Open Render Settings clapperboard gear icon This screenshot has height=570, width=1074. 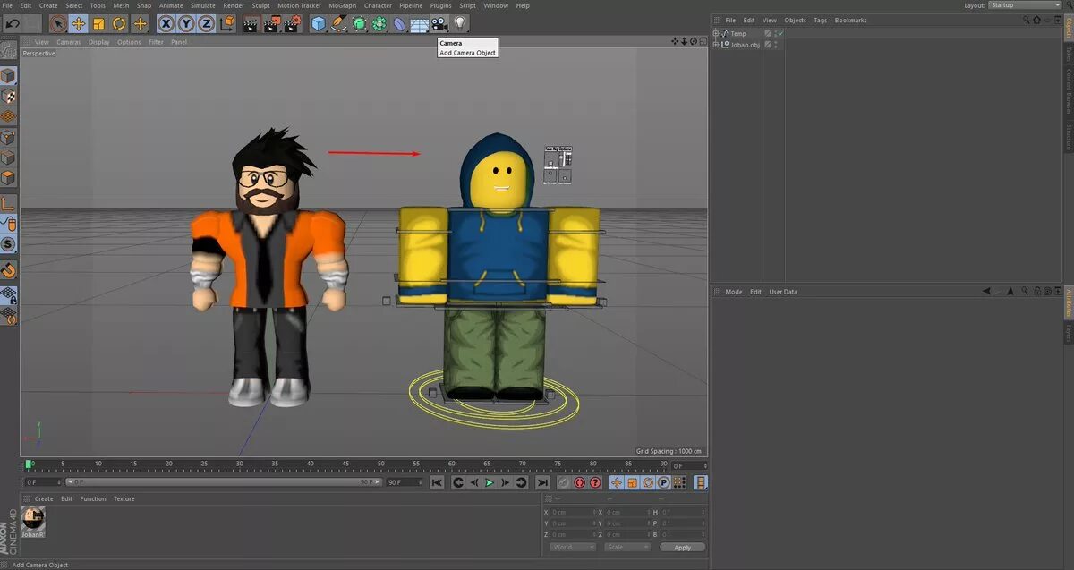[x=293, y=23]
